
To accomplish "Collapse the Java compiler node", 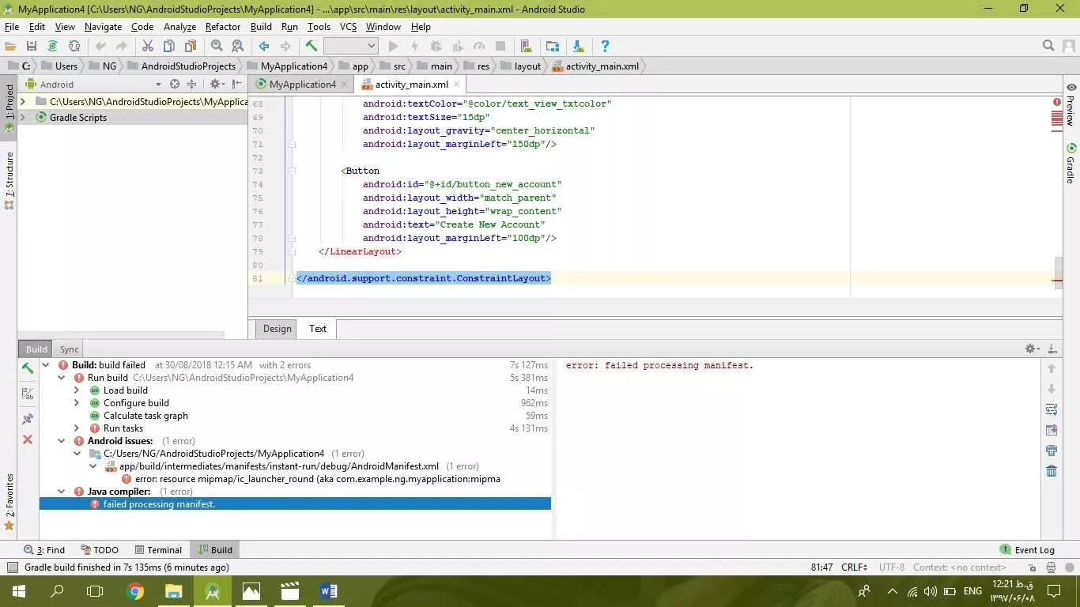I will 61,492.
